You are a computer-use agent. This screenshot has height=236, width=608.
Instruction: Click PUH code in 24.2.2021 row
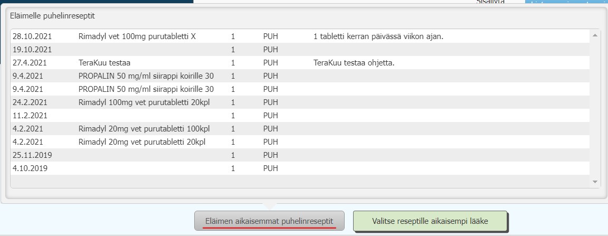click(x=270, y=102)
